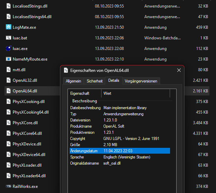
Task: Click the LocalisedStrings.dll file icon
Action: tap(9, 6)
